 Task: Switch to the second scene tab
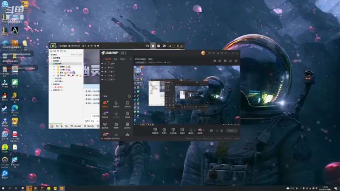116,59
